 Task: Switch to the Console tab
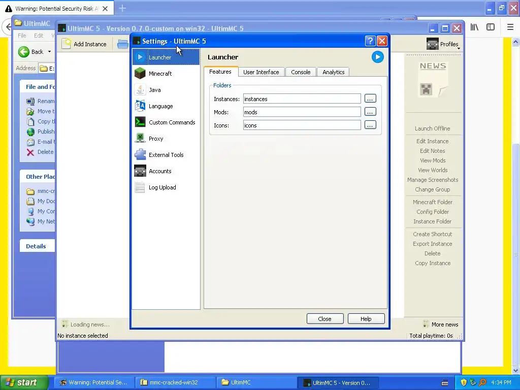click(x=301, y=72)
